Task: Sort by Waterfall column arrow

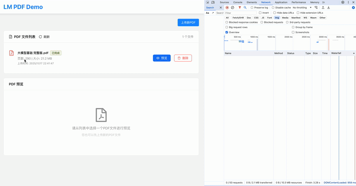Action: (x=354, y=54)
